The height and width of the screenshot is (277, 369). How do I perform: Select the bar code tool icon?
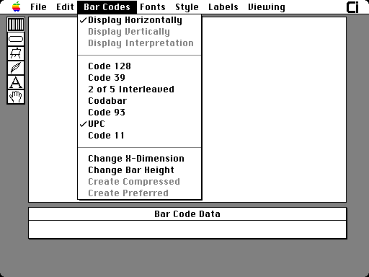click(x=16, y=25)
